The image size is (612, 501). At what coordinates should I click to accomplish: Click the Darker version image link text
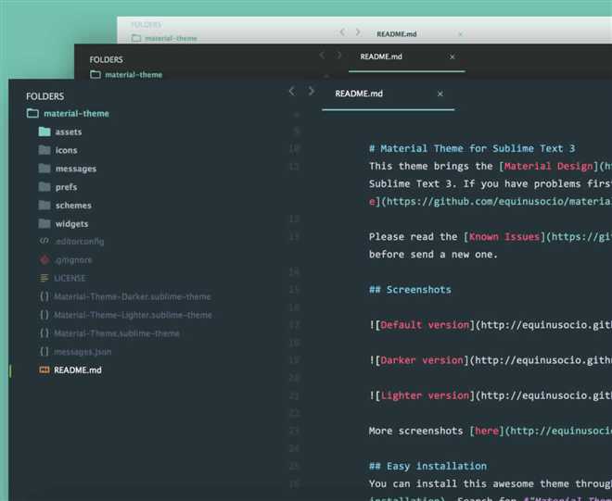click(x=422, y=360)
